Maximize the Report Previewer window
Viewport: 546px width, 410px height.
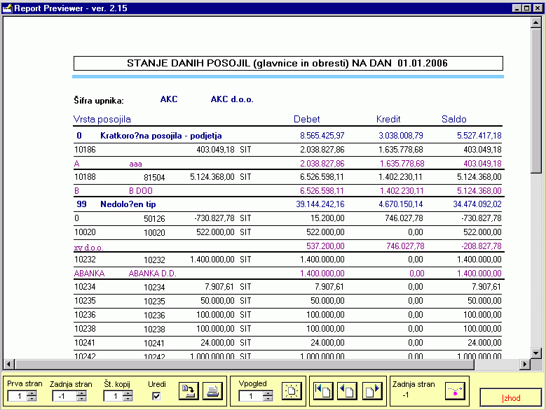527,8
